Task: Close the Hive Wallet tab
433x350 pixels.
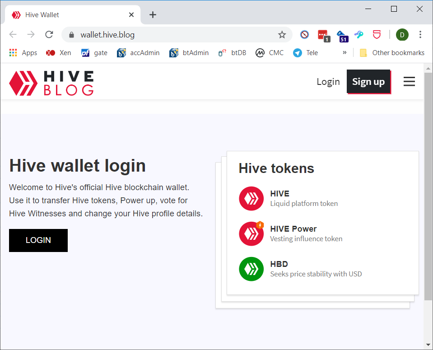Action: click(x=131, y=14)
